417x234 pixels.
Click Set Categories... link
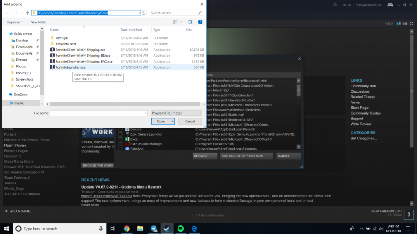pos(364,138)
